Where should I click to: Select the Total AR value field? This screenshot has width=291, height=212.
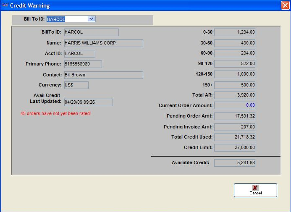(x=234, y=95)
